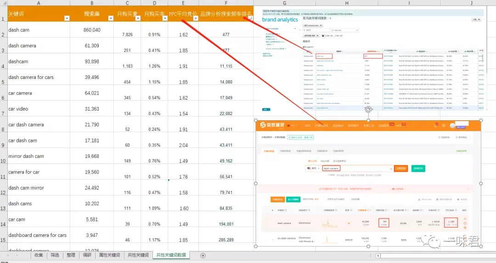The height and width of the screenshot is (263, 496).
Task: Add a new sheet with the plus icon
Action: [x=203, y=255]
